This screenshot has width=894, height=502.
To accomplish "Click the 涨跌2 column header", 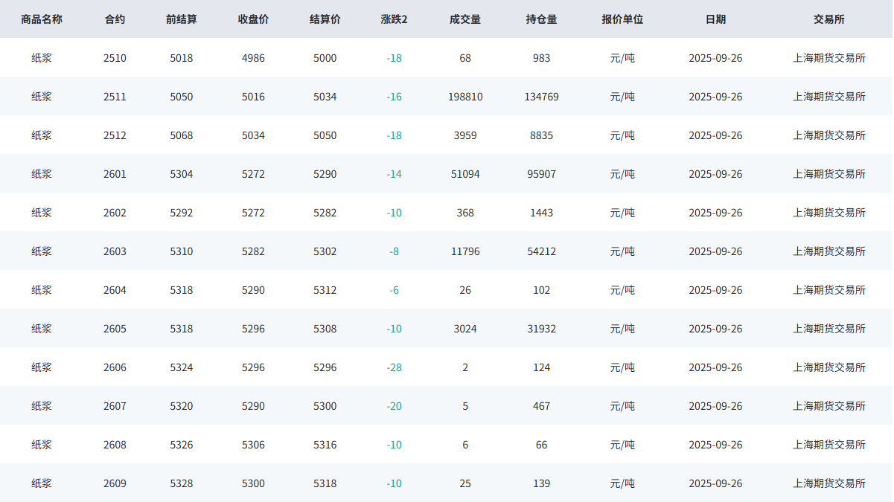I will click(394, 19).
